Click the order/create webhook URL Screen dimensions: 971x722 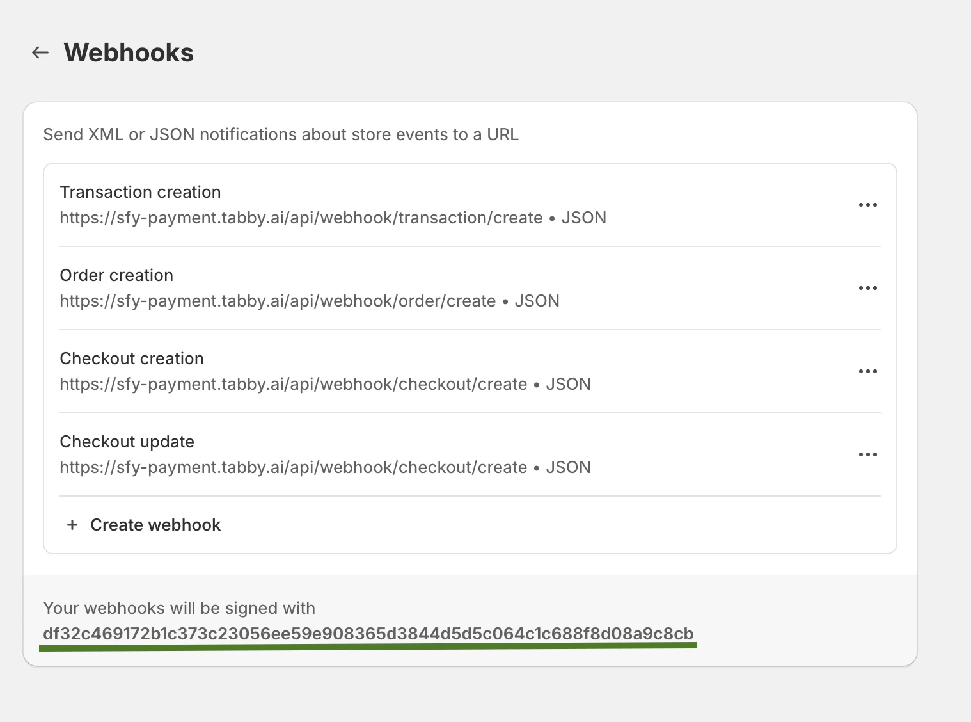pos(278,301)
